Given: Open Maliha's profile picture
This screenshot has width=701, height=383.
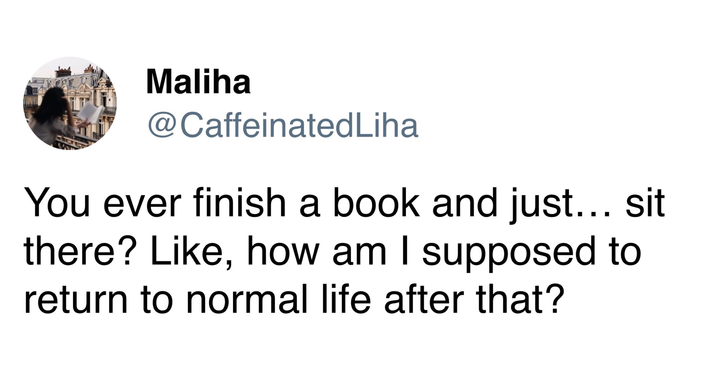Looking at the screenshot, I should tap(70, 104).
